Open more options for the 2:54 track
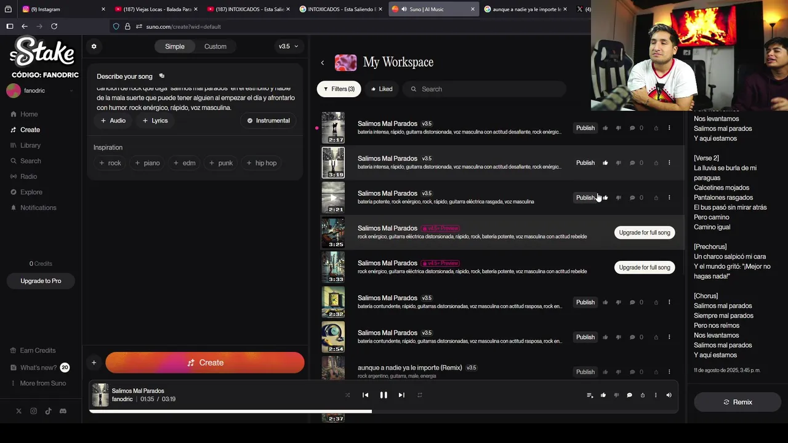 669,337
